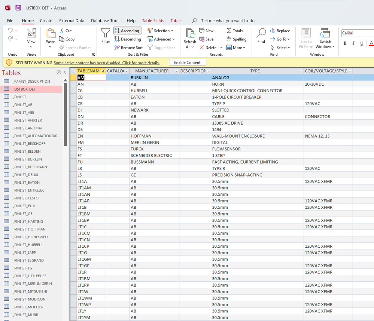
Task: Click Enable Content button
Action: pyautogui.click(x=188, y=62)
